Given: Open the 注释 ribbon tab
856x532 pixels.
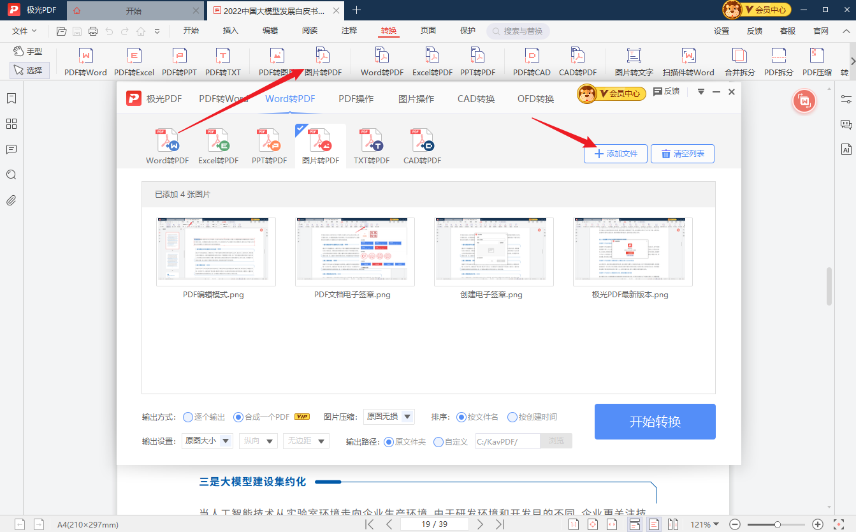Looking at the screenshot, I should [349, 30].
